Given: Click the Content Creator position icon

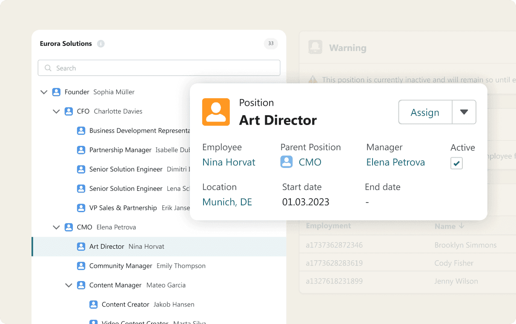Looking at the screenshot, I should coord(93,304).
